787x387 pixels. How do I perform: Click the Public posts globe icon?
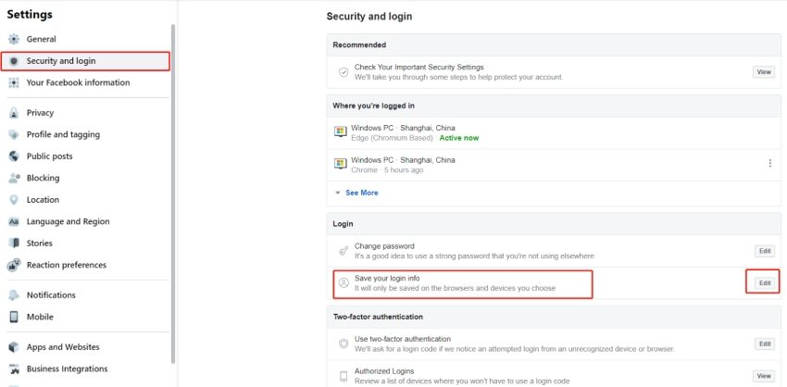click(14, 156)
